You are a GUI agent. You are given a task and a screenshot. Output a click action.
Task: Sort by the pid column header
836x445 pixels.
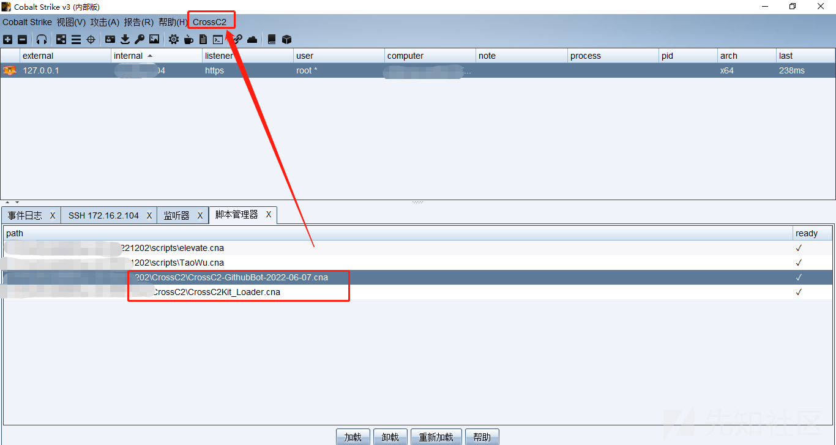pyautogui.click(x=688, y=56)
